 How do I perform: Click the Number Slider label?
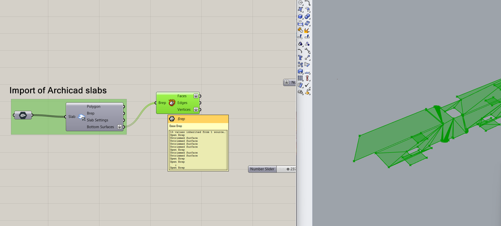[x=262, y=169]
